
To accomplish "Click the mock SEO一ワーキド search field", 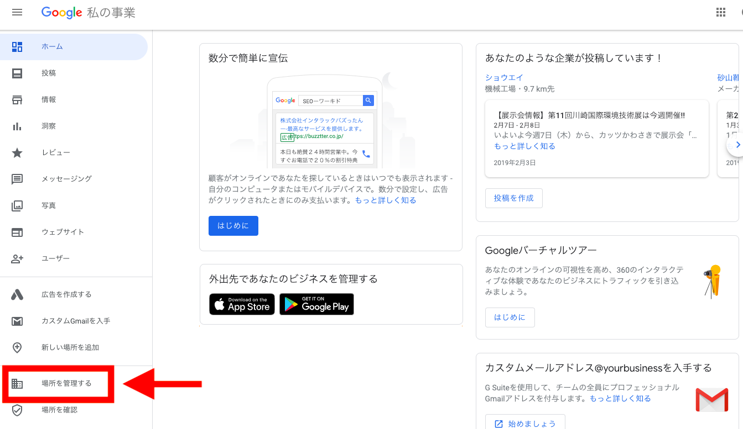I will pyautogui.click(x=330, y=100).
